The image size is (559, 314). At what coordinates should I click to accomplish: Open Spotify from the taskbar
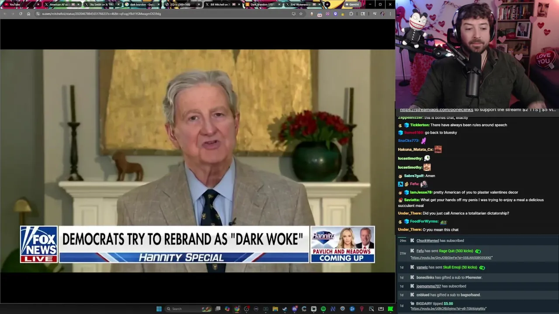[323, 309]
